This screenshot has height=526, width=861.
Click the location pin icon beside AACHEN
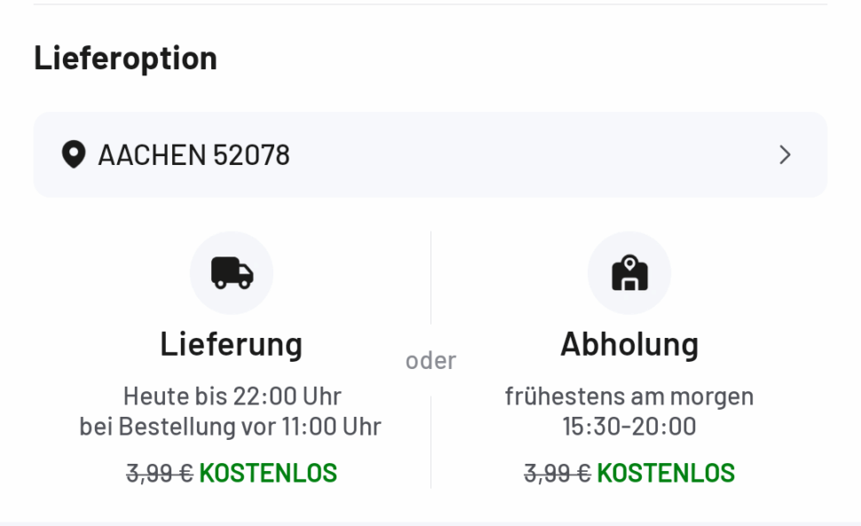coord(73,156)
